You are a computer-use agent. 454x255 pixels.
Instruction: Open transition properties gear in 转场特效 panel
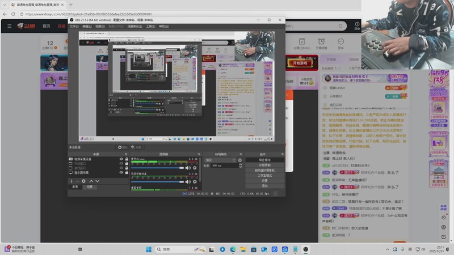[x=240, y=160]
